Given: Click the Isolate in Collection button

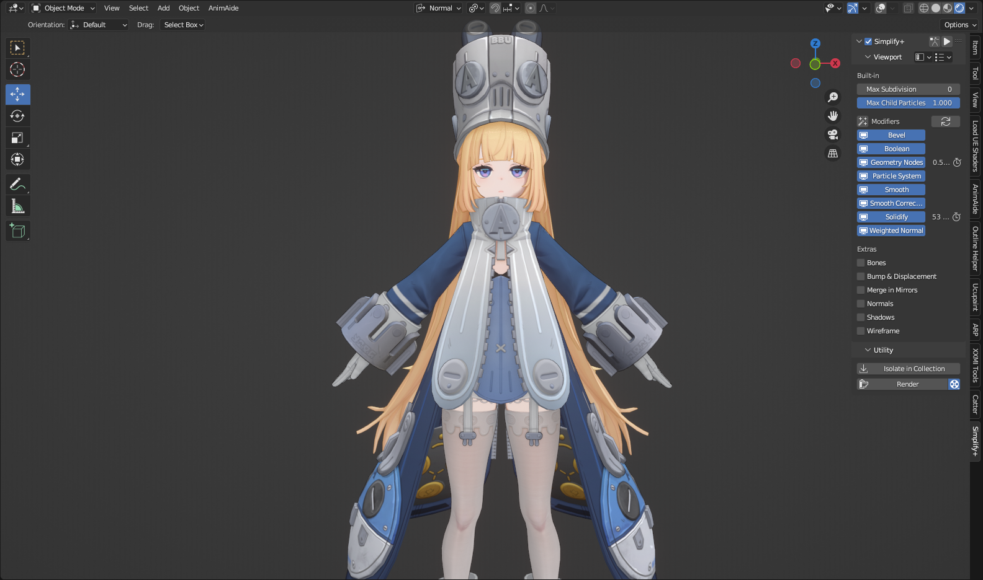Looking at the screenshot, I should point(909,369).
